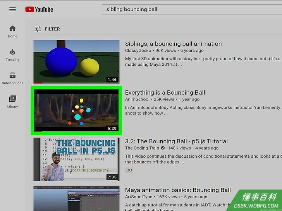Click the 6:28 duration badge
The width and height of the screenshot is (282, 211).
tap(112, 128)
